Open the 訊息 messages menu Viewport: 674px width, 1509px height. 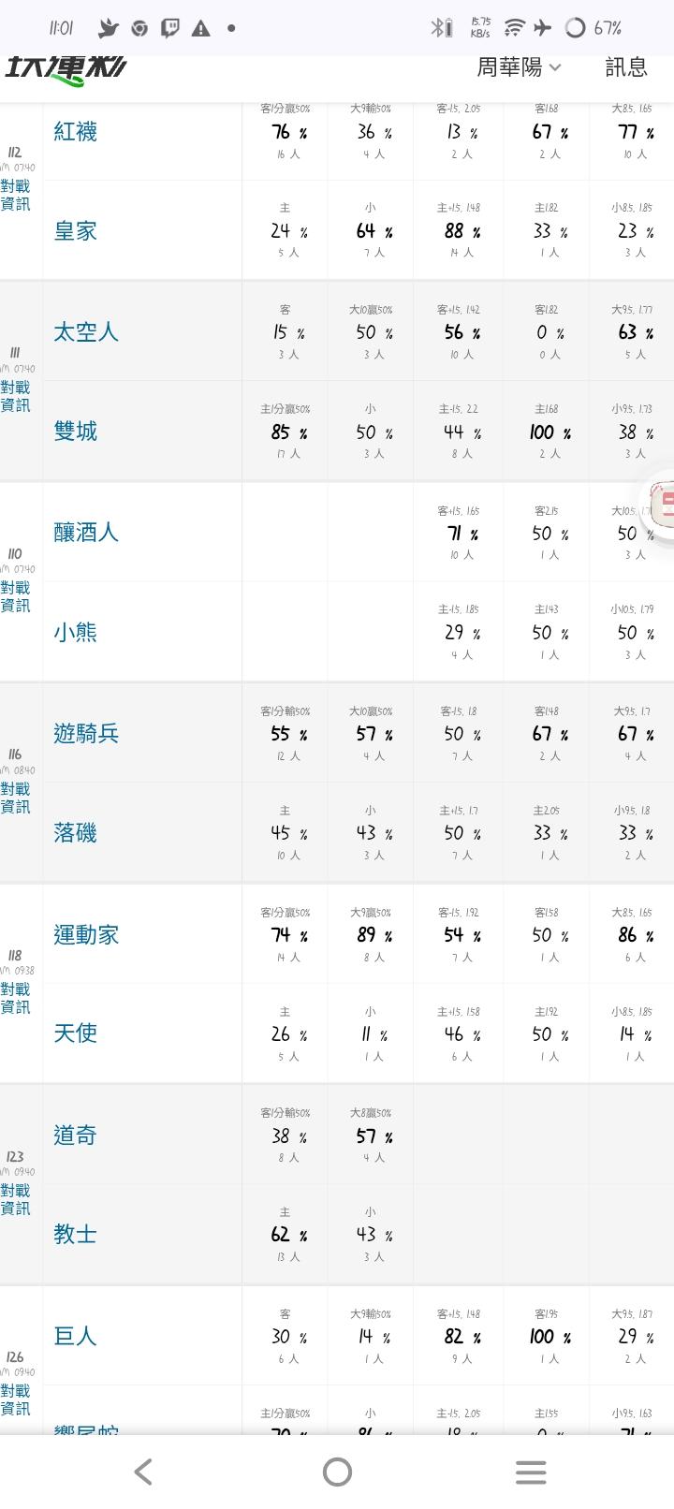coord(626,67)
